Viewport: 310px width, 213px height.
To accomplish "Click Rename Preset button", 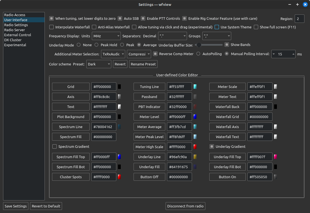I will pos(143,64).
